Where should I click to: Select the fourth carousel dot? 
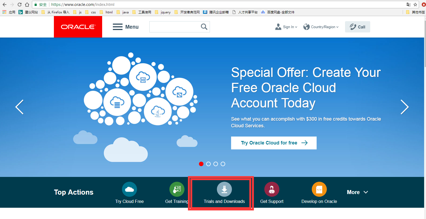pyautogui.click(x=223, y=164)
